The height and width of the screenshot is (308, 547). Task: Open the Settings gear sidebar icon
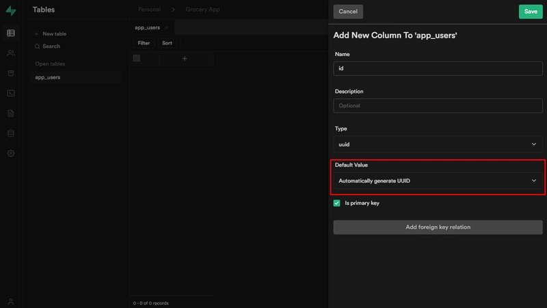click(11, 153)
